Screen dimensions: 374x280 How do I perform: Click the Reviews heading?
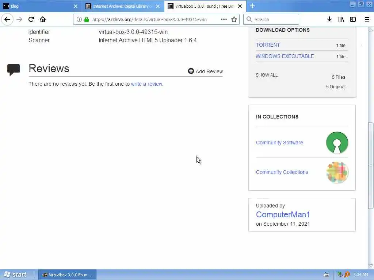(49, 69)
